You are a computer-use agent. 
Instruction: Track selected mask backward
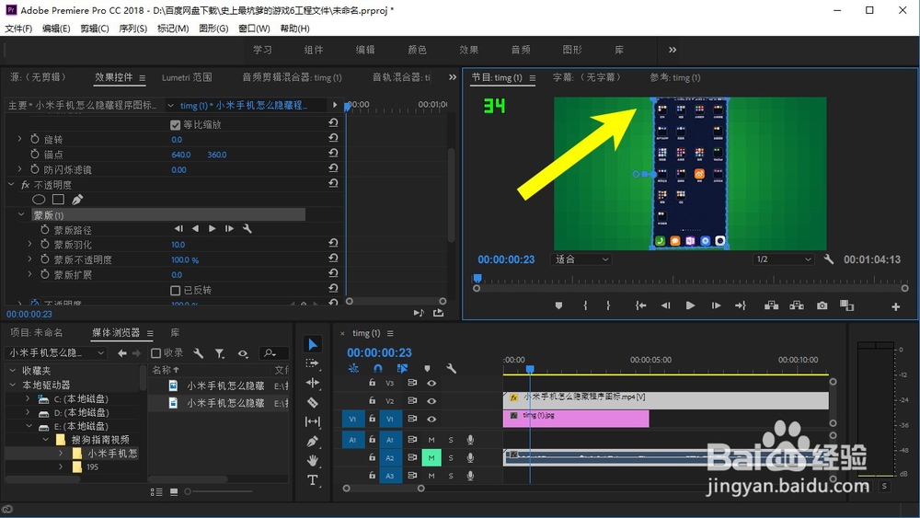click(195, 229)
